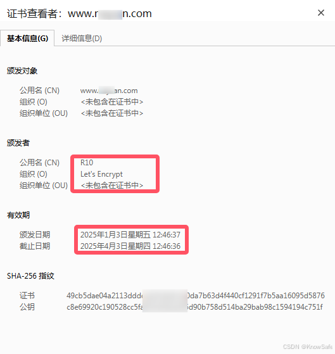335x354 pixels.
Task: Click the 有效期 section heading
Action: click(18, 215)
